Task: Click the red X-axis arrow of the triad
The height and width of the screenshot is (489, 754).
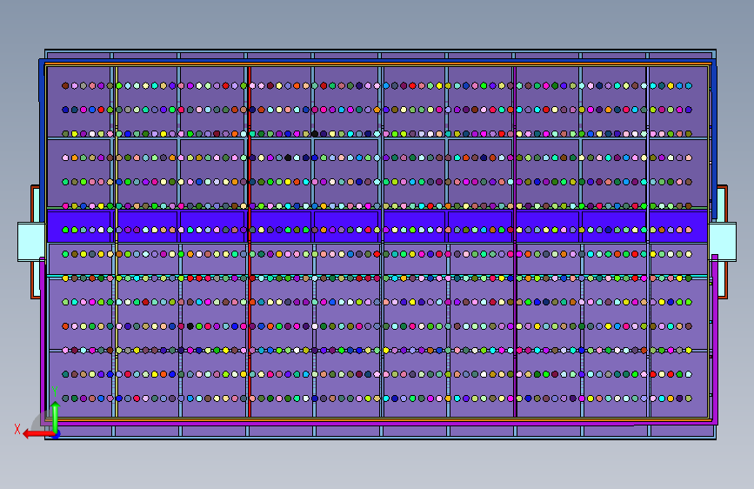Action: [x=38, y=434]
